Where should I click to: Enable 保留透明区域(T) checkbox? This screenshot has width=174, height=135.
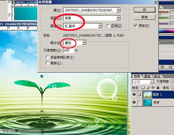47,57
